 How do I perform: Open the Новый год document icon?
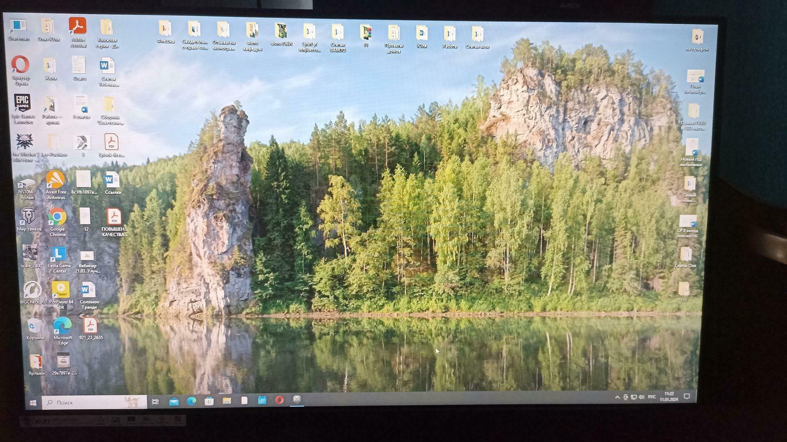tap(691, 152)
